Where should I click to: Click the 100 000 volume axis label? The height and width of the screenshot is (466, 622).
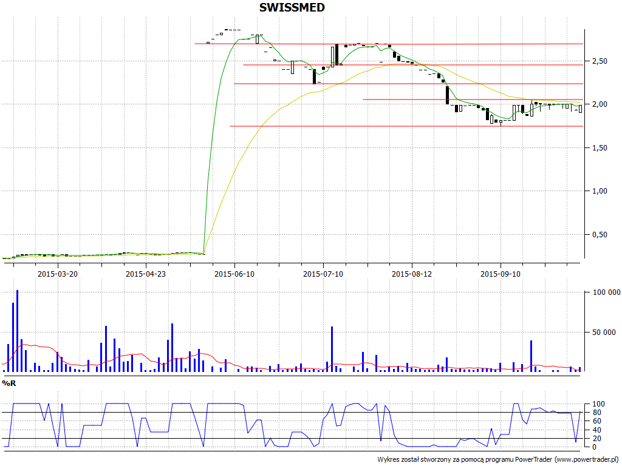click(606, 292)
